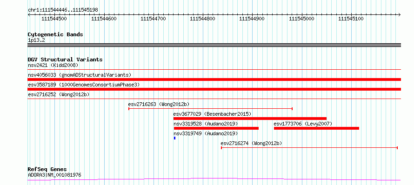This screenshot has width=414, height=185.
Task: Click the Cytogenetic Bands track title
Action: click(55, 34)
